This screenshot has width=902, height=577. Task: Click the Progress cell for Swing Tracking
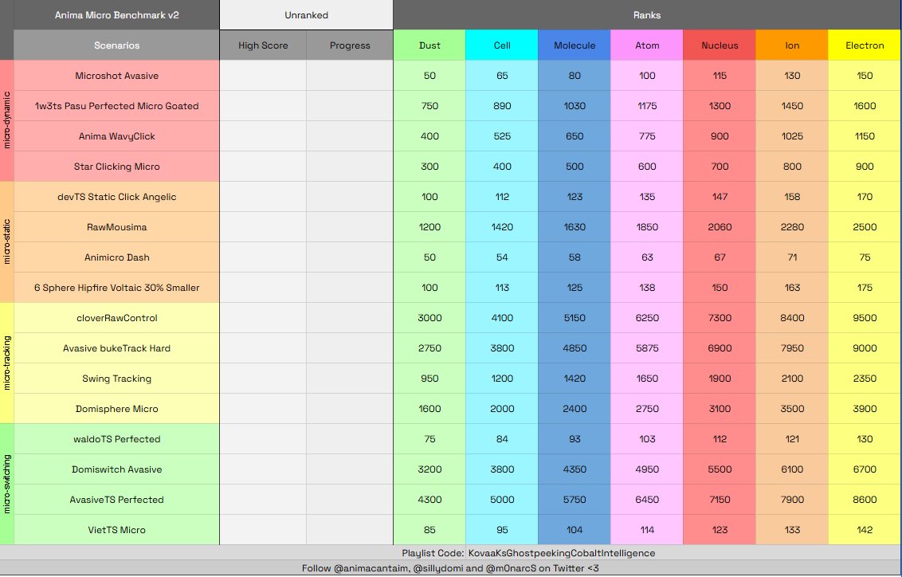(350, 379)
